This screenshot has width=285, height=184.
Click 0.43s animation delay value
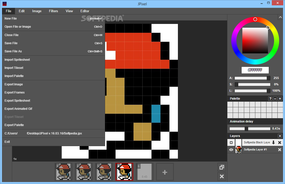click(x=276, y=129)
